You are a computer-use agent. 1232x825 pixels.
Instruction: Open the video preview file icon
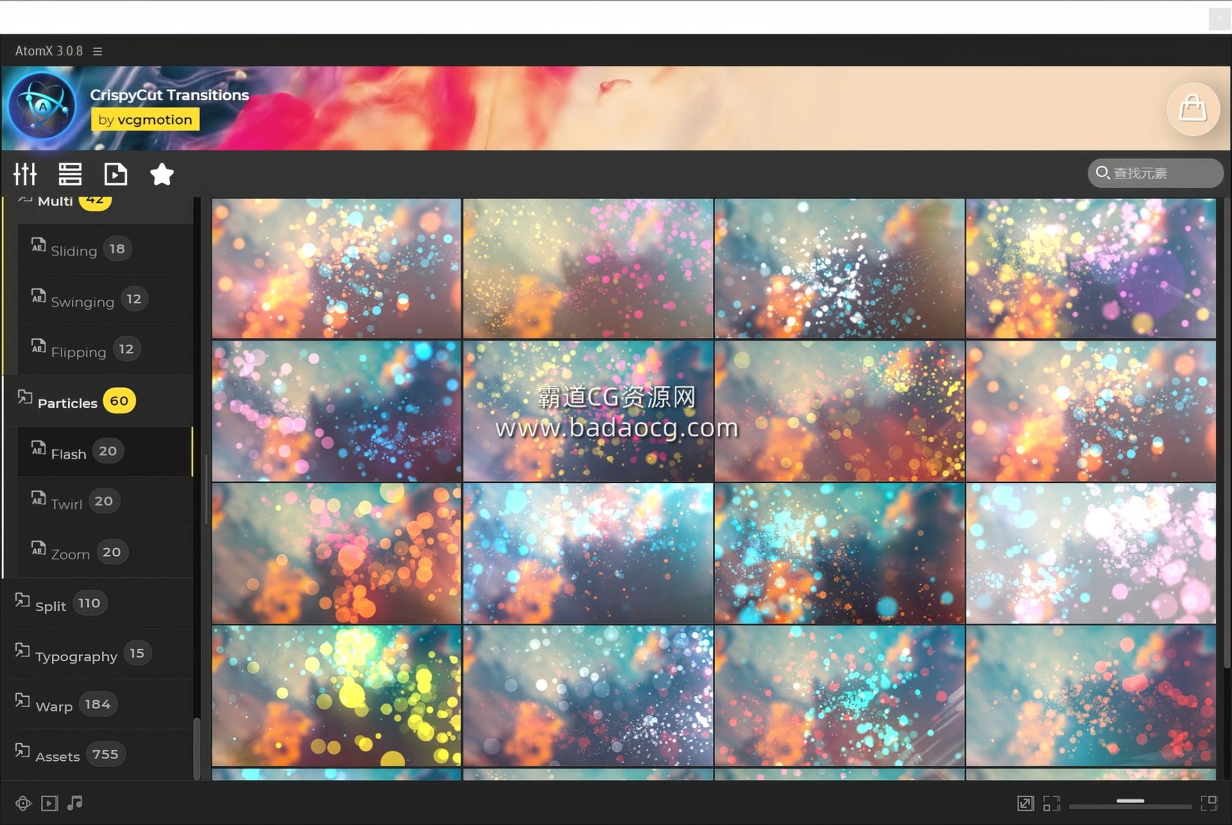pos(116,174)
